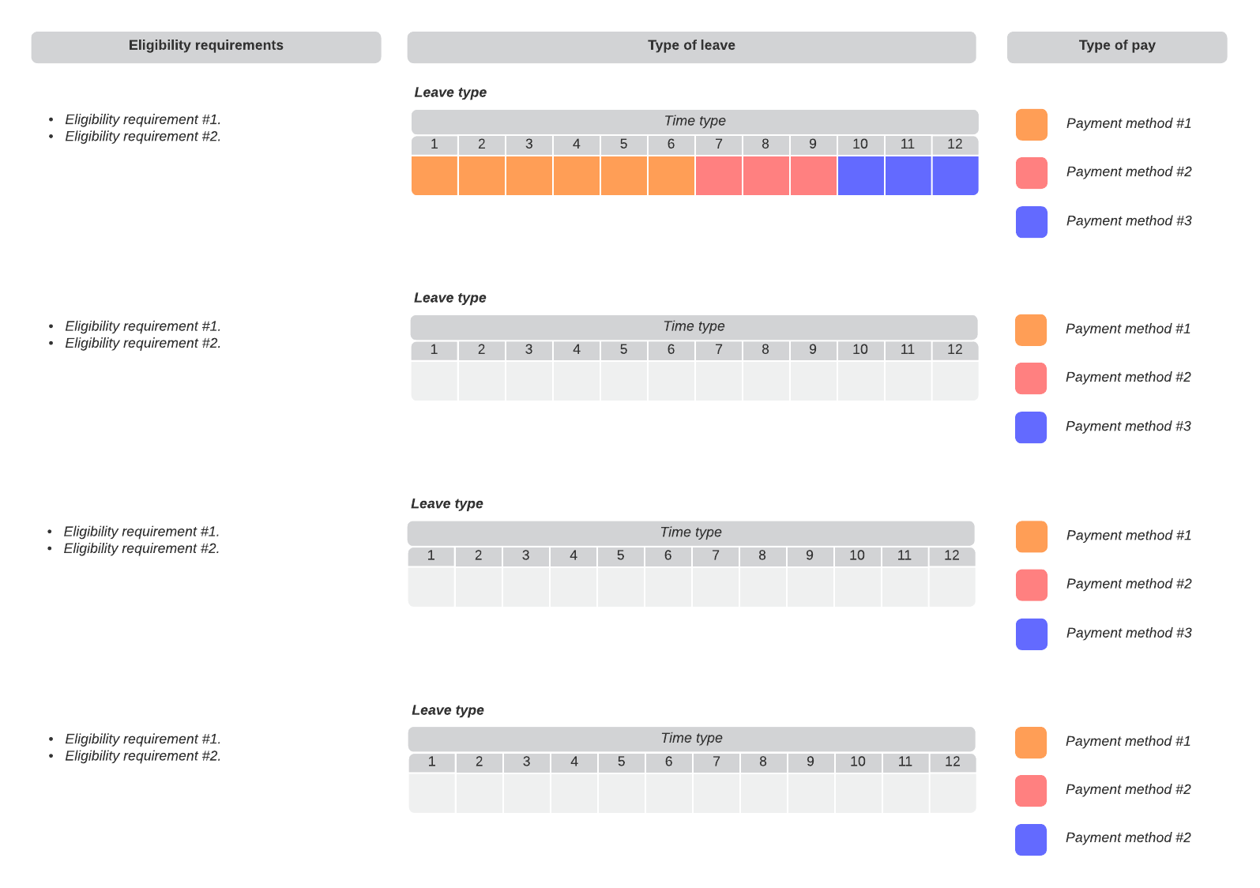Click the fourth block's "Leave type" title

tap(448, 710)
